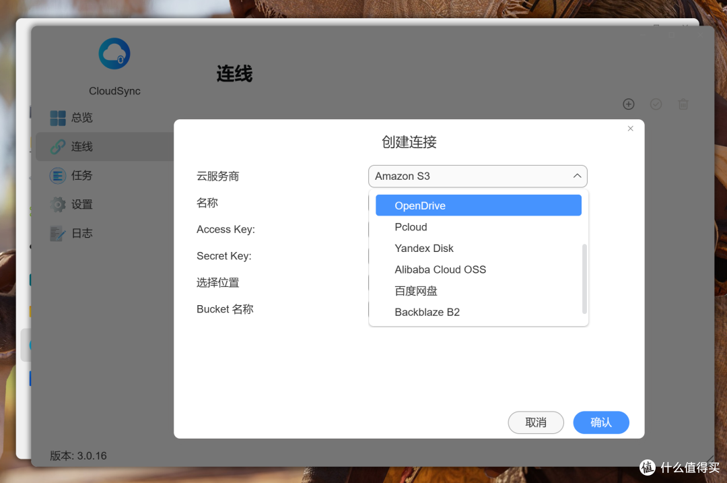Click the 总览 grid icon
Screen dimensions: 727x483
pos(58,118)
